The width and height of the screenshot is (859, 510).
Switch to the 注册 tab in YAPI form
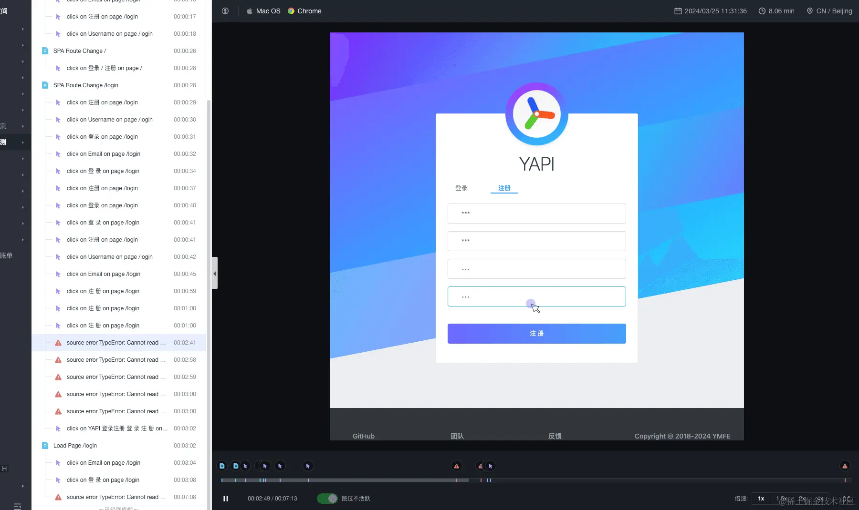pyautogui.click(x=504, y=188)
